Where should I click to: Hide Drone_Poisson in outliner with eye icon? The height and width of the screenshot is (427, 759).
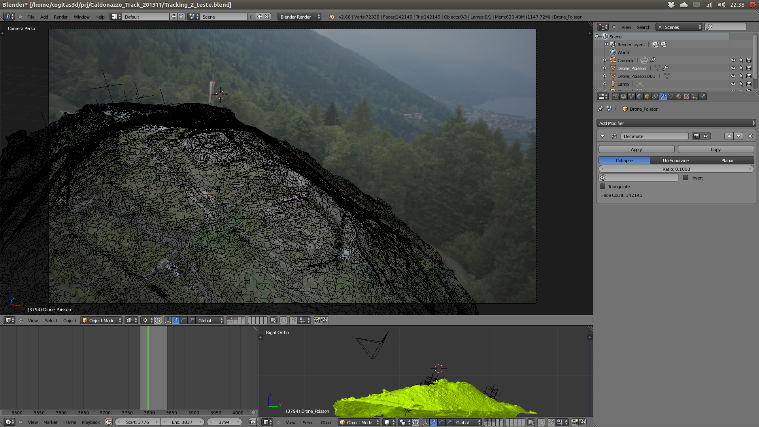(733, 68)
